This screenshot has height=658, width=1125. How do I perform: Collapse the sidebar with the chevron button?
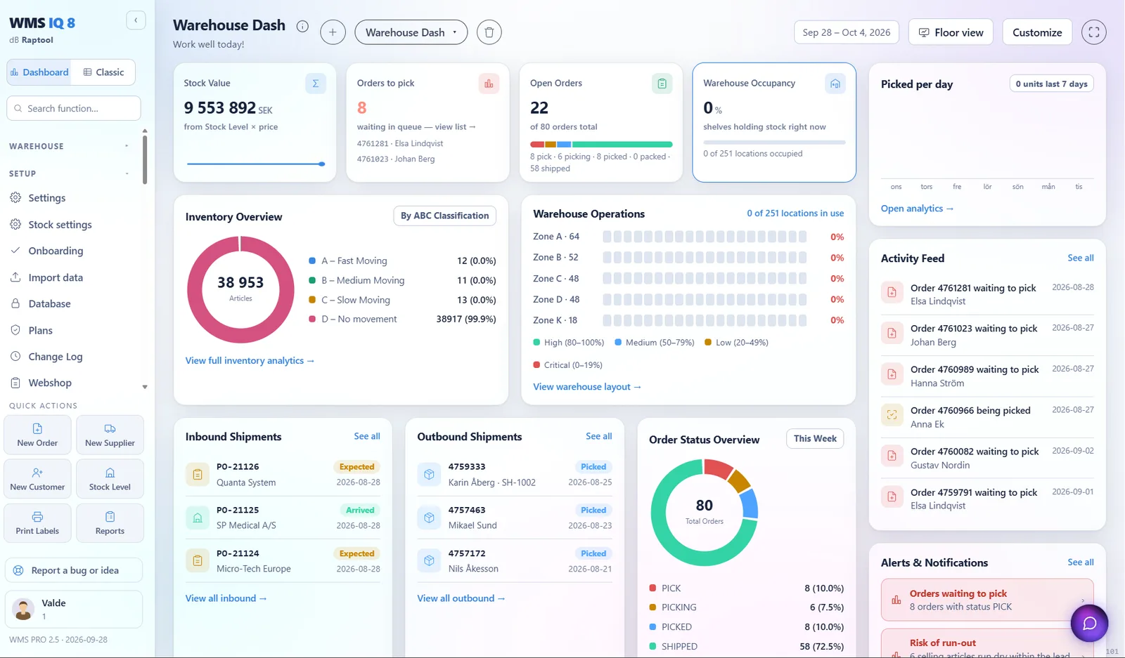point(136,20)
